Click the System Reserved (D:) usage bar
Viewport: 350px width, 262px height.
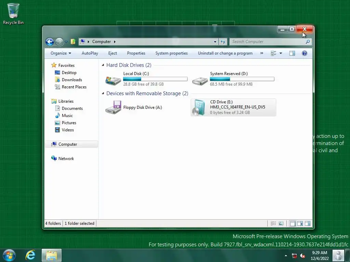[242, 79]
